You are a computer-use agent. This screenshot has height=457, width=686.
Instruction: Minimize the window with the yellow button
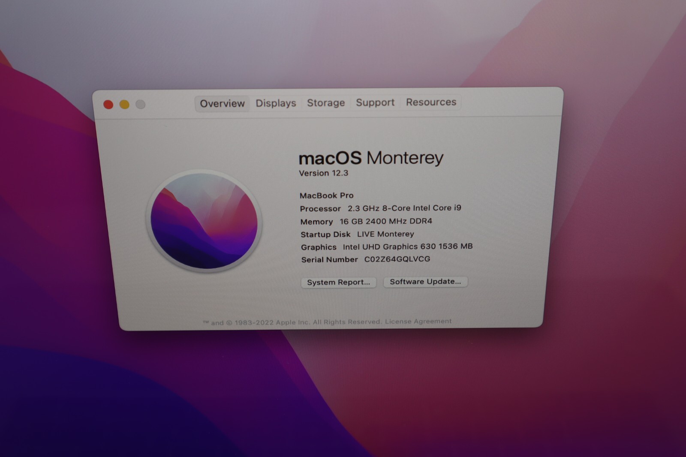point(124,105)
